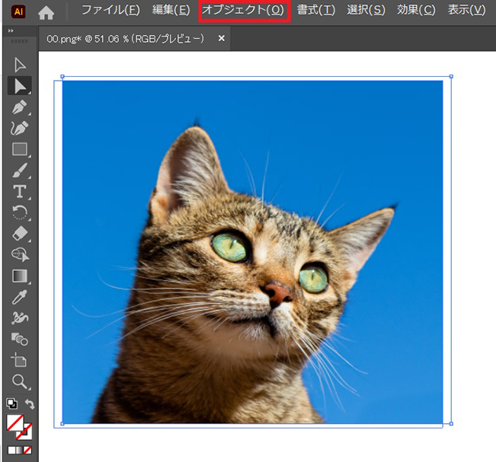496x462 pixels.
Task: Activate the Type tool
Action: tap(20, 191)
